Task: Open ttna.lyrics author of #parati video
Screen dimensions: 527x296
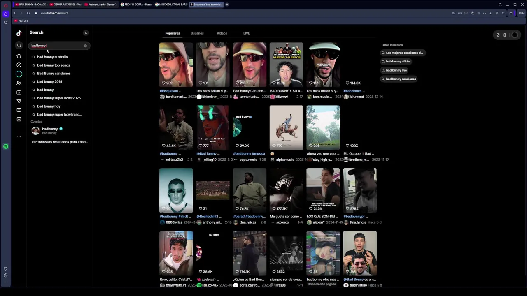Action: 249,222
